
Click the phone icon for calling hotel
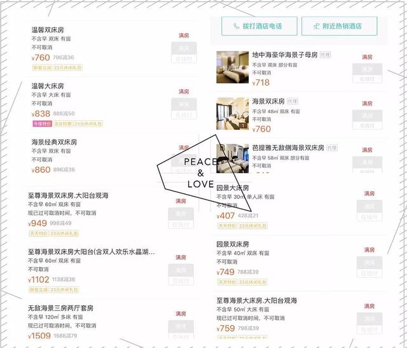(236, 26)
